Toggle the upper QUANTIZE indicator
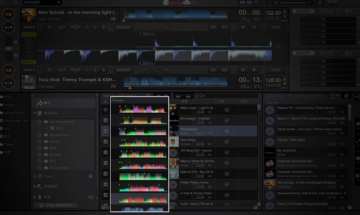Image resolution: width=360 pixels, height=215 pixels. pos(29,35)
